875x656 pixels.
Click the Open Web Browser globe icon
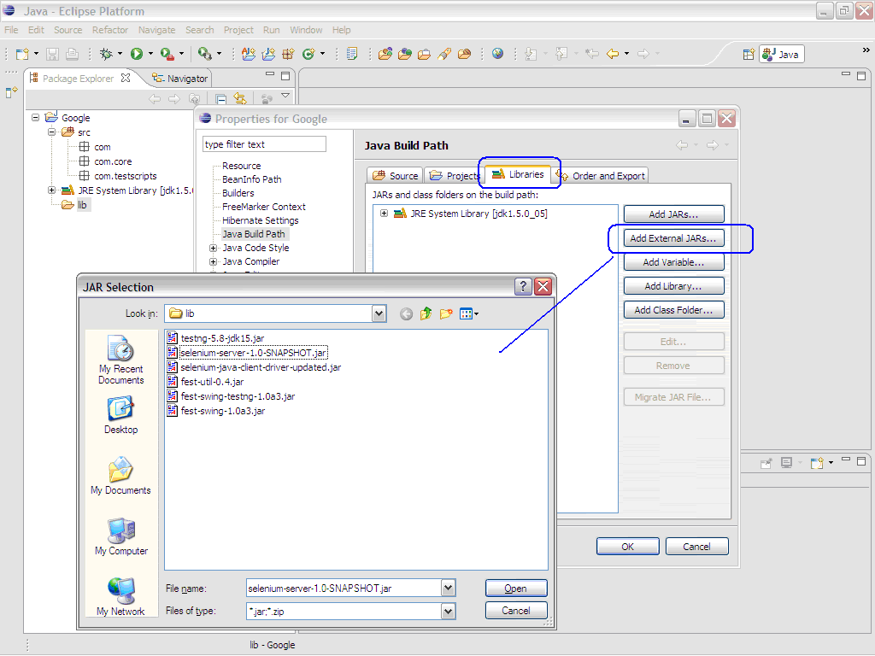point(498,54)
